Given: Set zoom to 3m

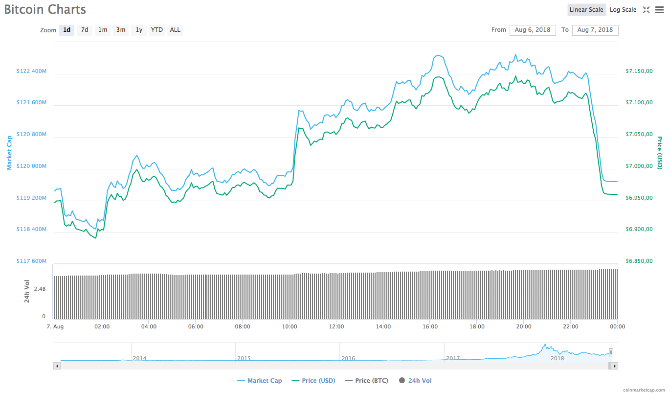Looking at the screenshot, I should pos(121,30).
